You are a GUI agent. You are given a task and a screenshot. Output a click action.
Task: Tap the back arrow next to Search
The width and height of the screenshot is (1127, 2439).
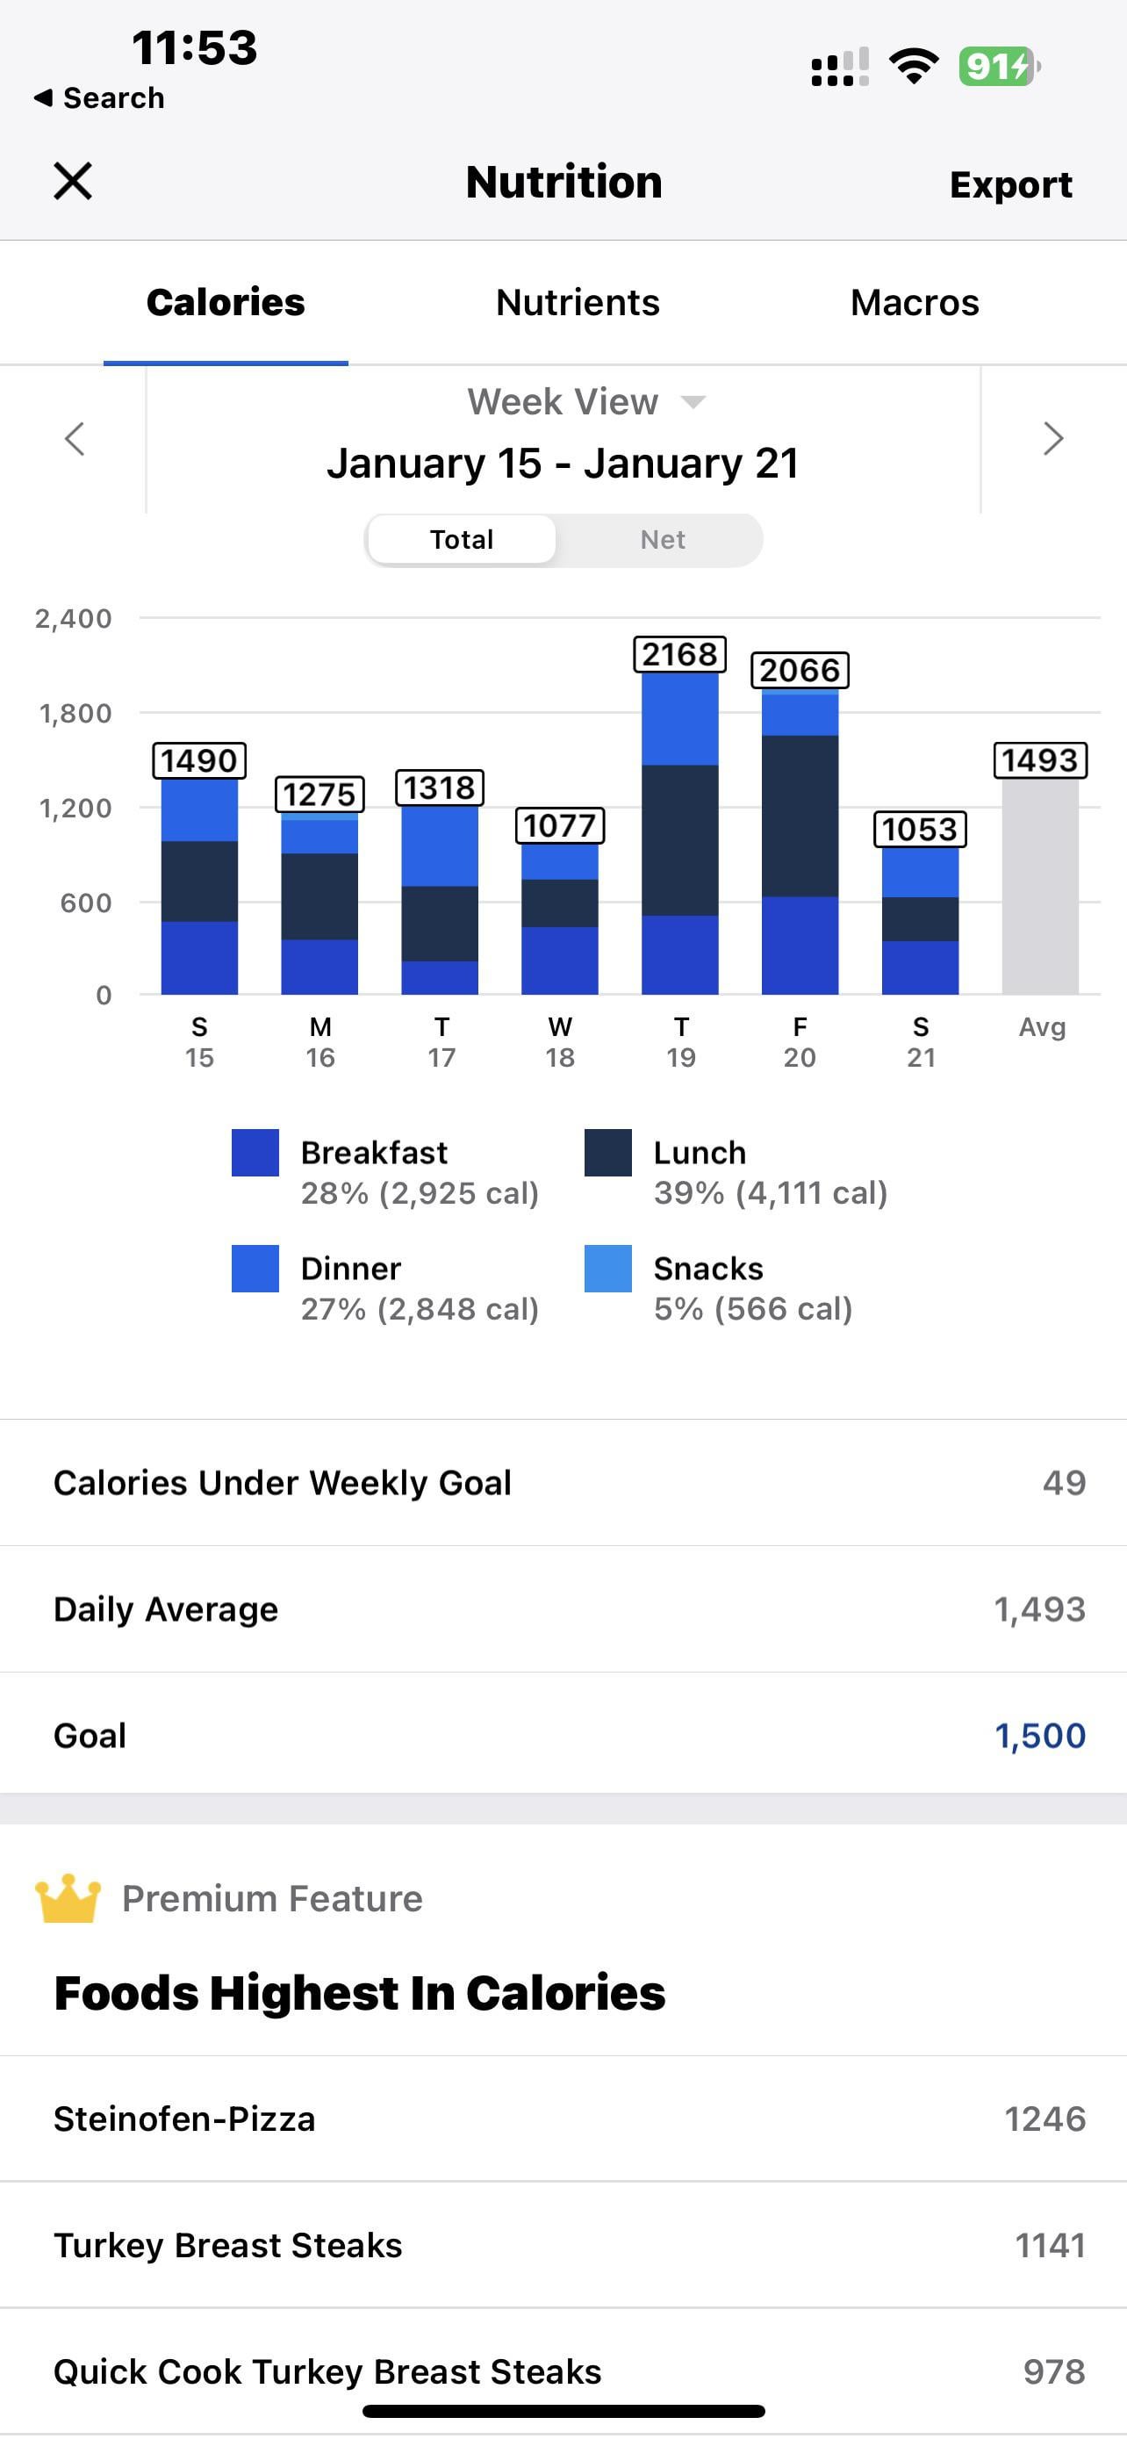[x=43, y=97]
